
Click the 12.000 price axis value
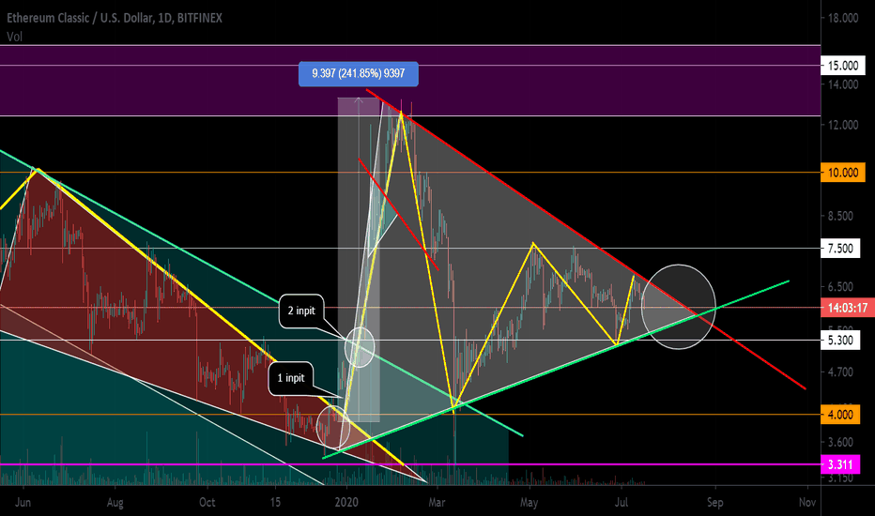coord(843,125)
